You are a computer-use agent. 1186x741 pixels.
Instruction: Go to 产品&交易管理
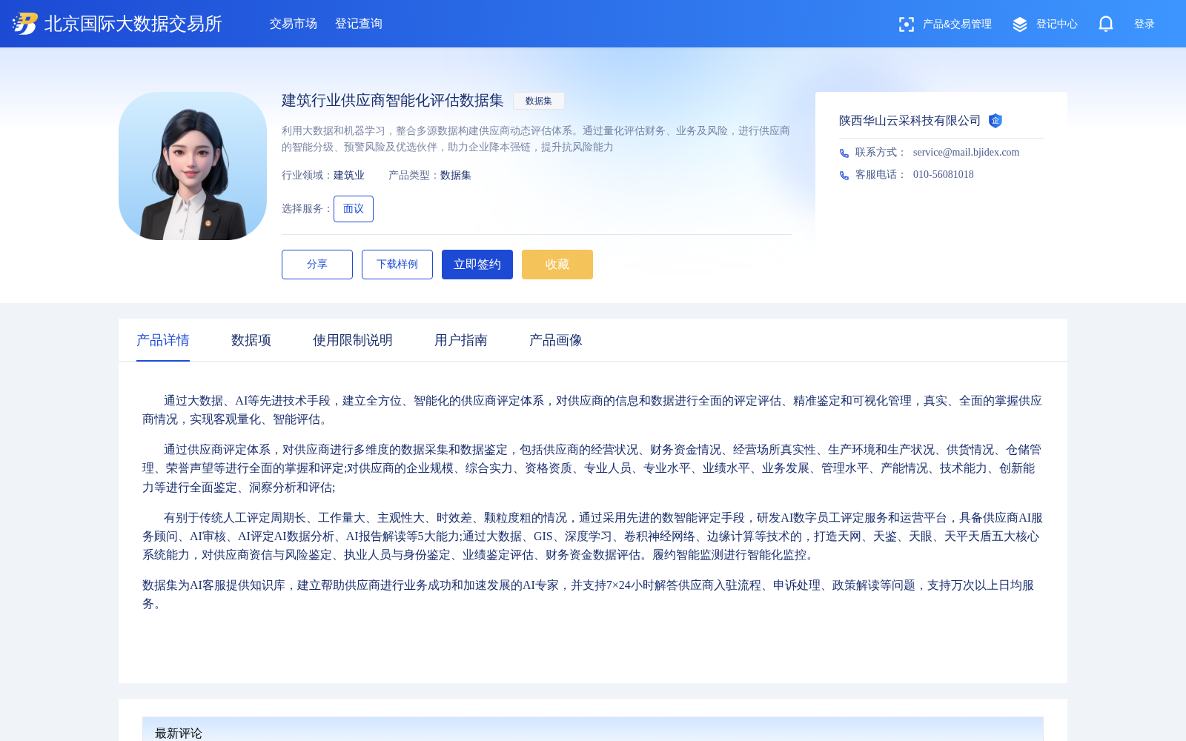957,24
